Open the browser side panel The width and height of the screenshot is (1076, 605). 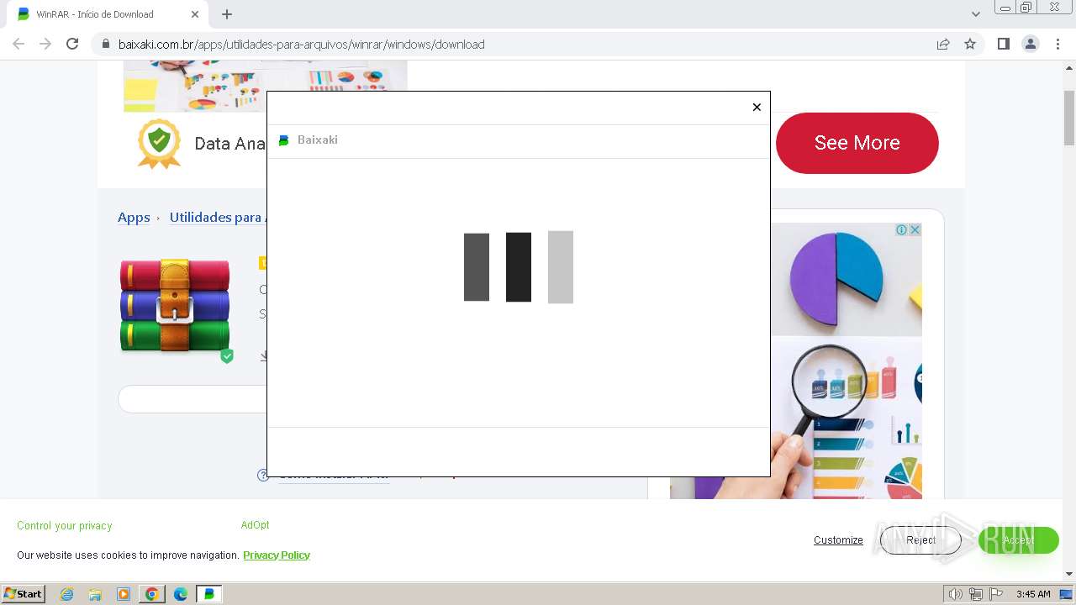[1003, 44]
